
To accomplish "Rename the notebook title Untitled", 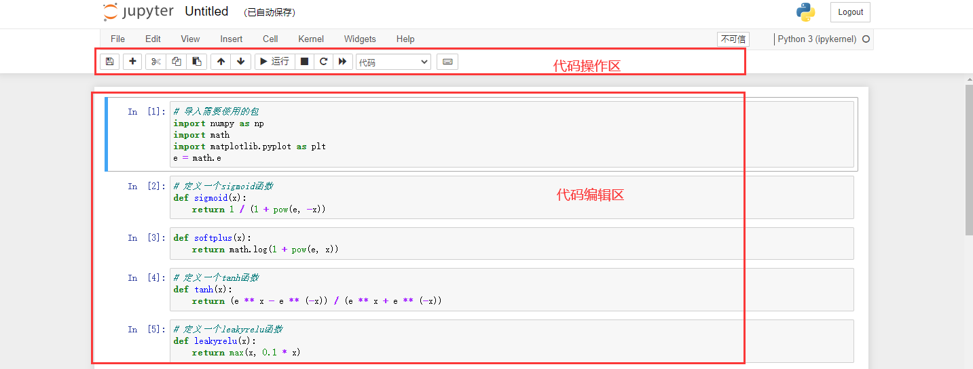I will coord(206,12).
